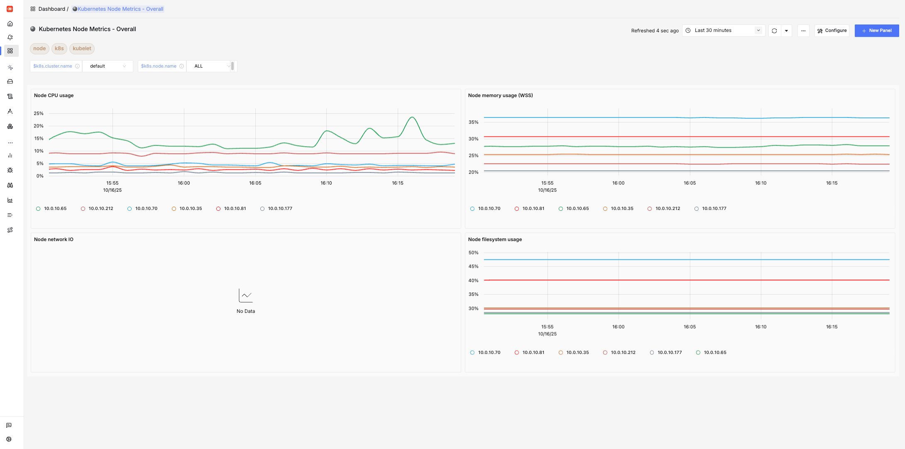905x449 pixels.
Task: Open the three-dot options menu
Action: (803, 30)
